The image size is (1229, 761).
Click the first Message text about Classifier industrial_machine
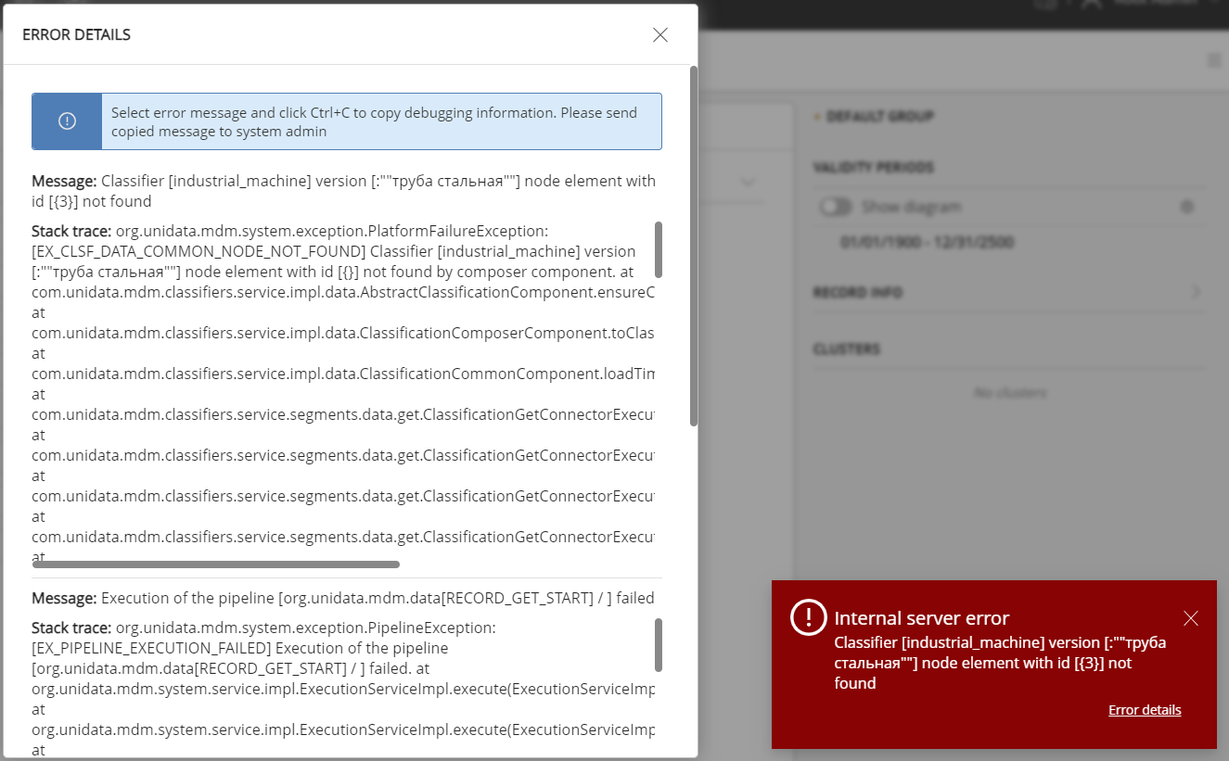(343, 191)
